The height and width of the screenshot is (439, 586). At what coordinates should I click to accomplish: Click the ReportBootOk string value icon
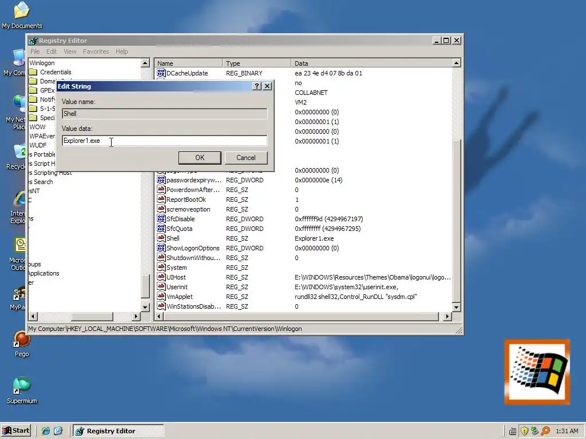161,199
